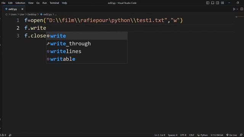Open feedback/accounts icon at status bar end
This screenshot has height=137, width=244.
pos(241,135)
